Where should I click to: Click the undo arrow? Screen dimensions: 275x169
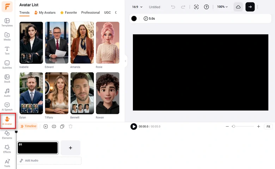point(173,7)
